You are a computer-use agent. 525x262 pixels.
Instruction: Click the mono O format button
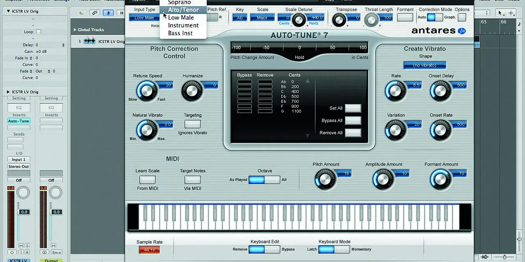tap(12, 252)
